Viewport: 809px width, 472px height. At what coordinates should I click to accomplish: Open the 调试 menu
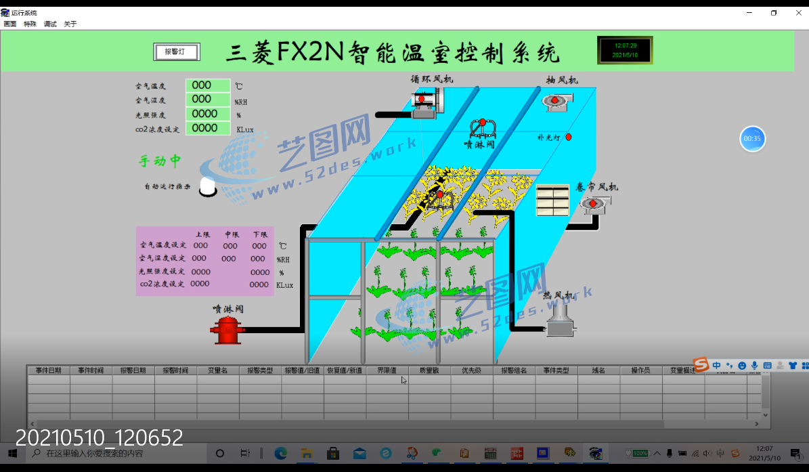[50, 24]
